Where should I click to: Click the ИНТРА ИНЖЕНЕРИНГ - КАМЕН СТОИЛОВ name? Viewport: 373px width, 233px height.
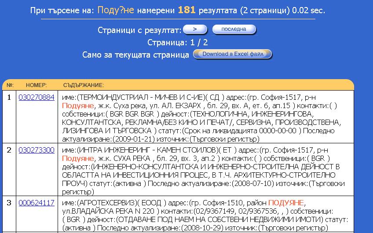pyautogui.click(x=147, y=150)
